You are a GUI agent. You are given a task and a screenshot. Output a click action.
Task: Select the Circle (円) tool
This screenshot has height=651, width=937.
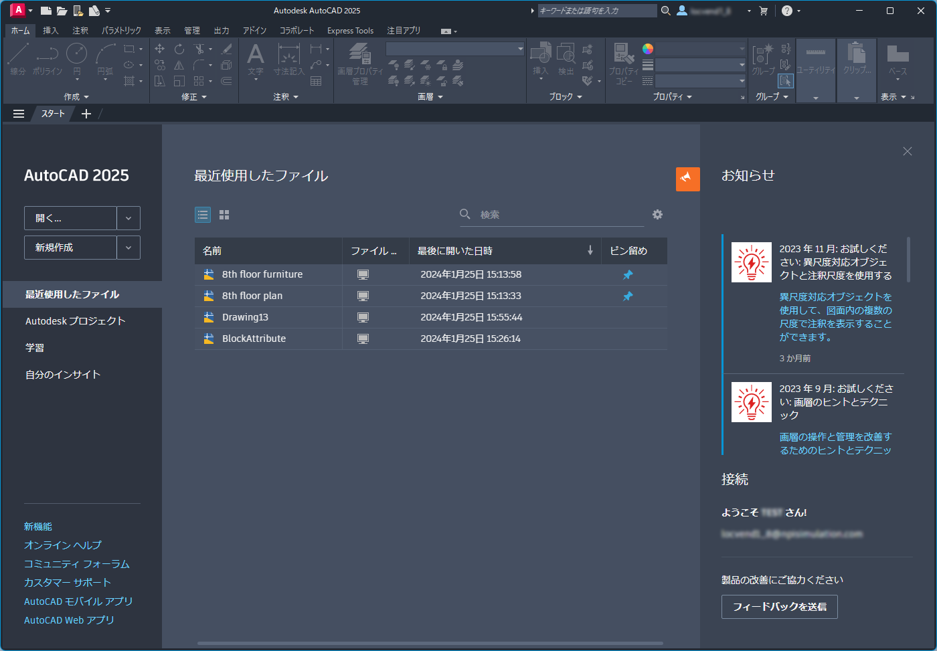[76, 59]
